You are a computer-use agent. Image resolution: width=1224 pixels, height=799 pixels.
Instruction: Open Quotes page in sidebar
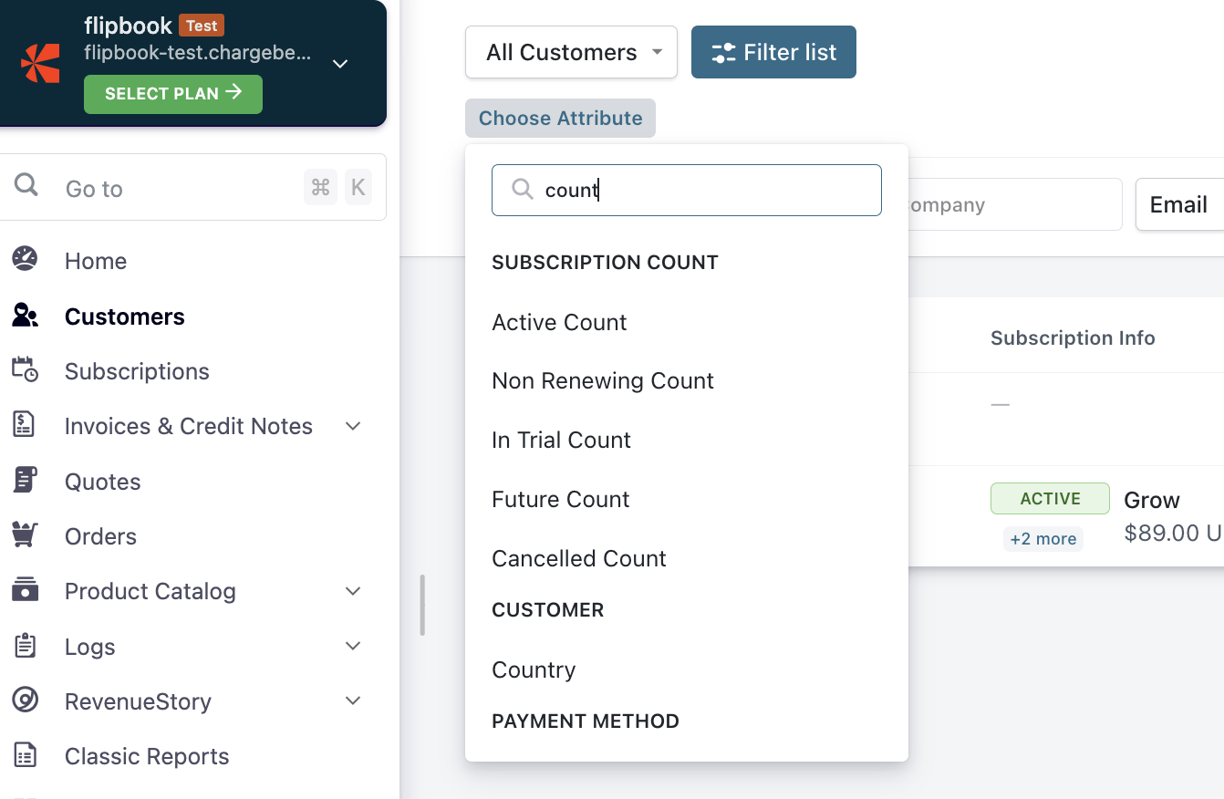(x=103, y=482)
